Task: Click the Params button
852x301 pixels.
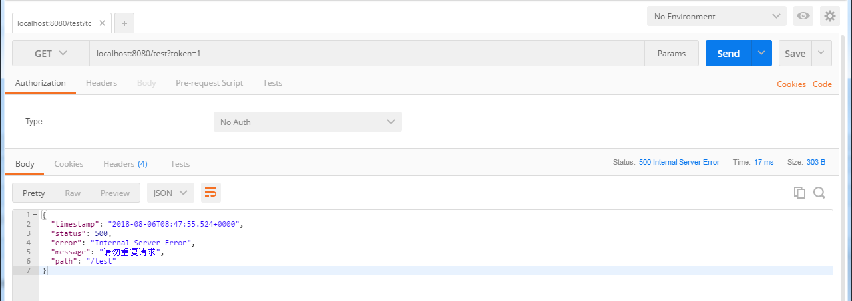Action: 671,54
